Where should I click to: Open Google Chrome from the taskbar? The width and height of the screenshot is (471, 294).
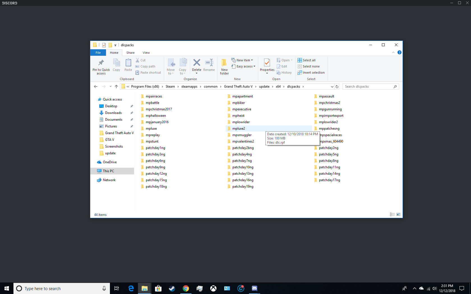[186, 288]
